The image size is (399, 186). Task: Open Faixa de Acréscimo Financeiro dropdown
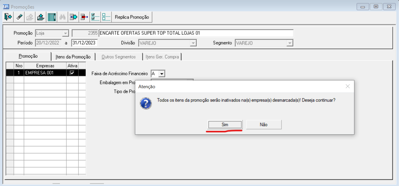[162, 74]
